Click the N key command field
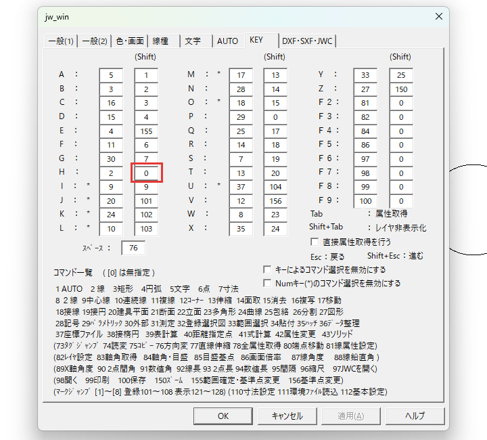The image size is (487, 440). click(241, 89)
